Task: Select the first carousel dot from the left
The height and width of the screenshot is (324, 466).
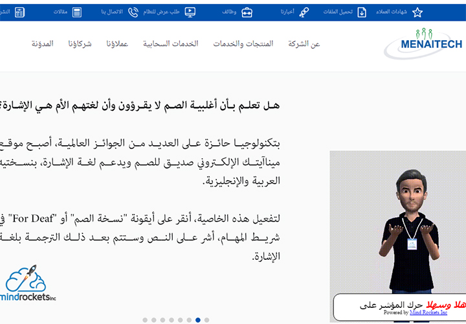Action: click(x=145, y=320)
